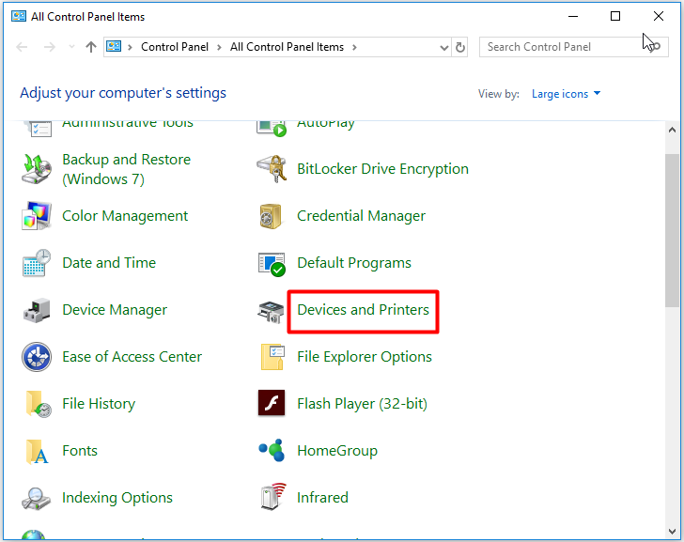
Task: Go up one level with Up arrow
Action: [x=91, y=47]
